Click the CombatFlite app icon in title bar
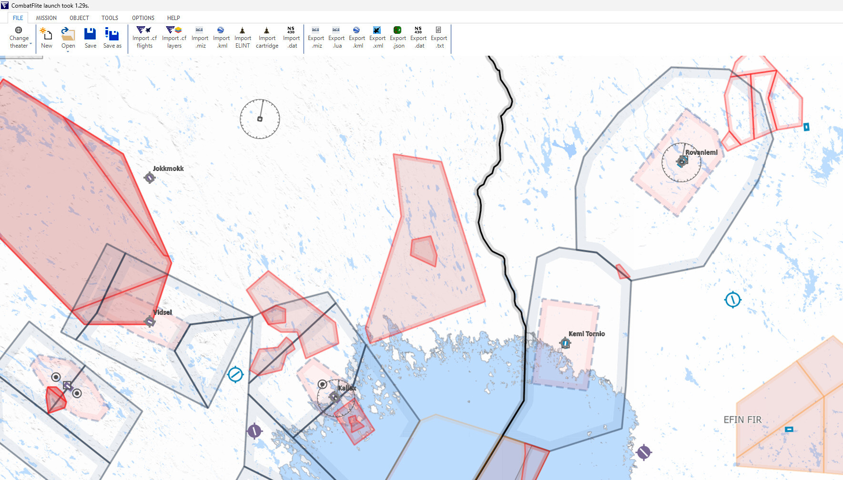Screen dimensions: 843x480 (x=5, y=5)
